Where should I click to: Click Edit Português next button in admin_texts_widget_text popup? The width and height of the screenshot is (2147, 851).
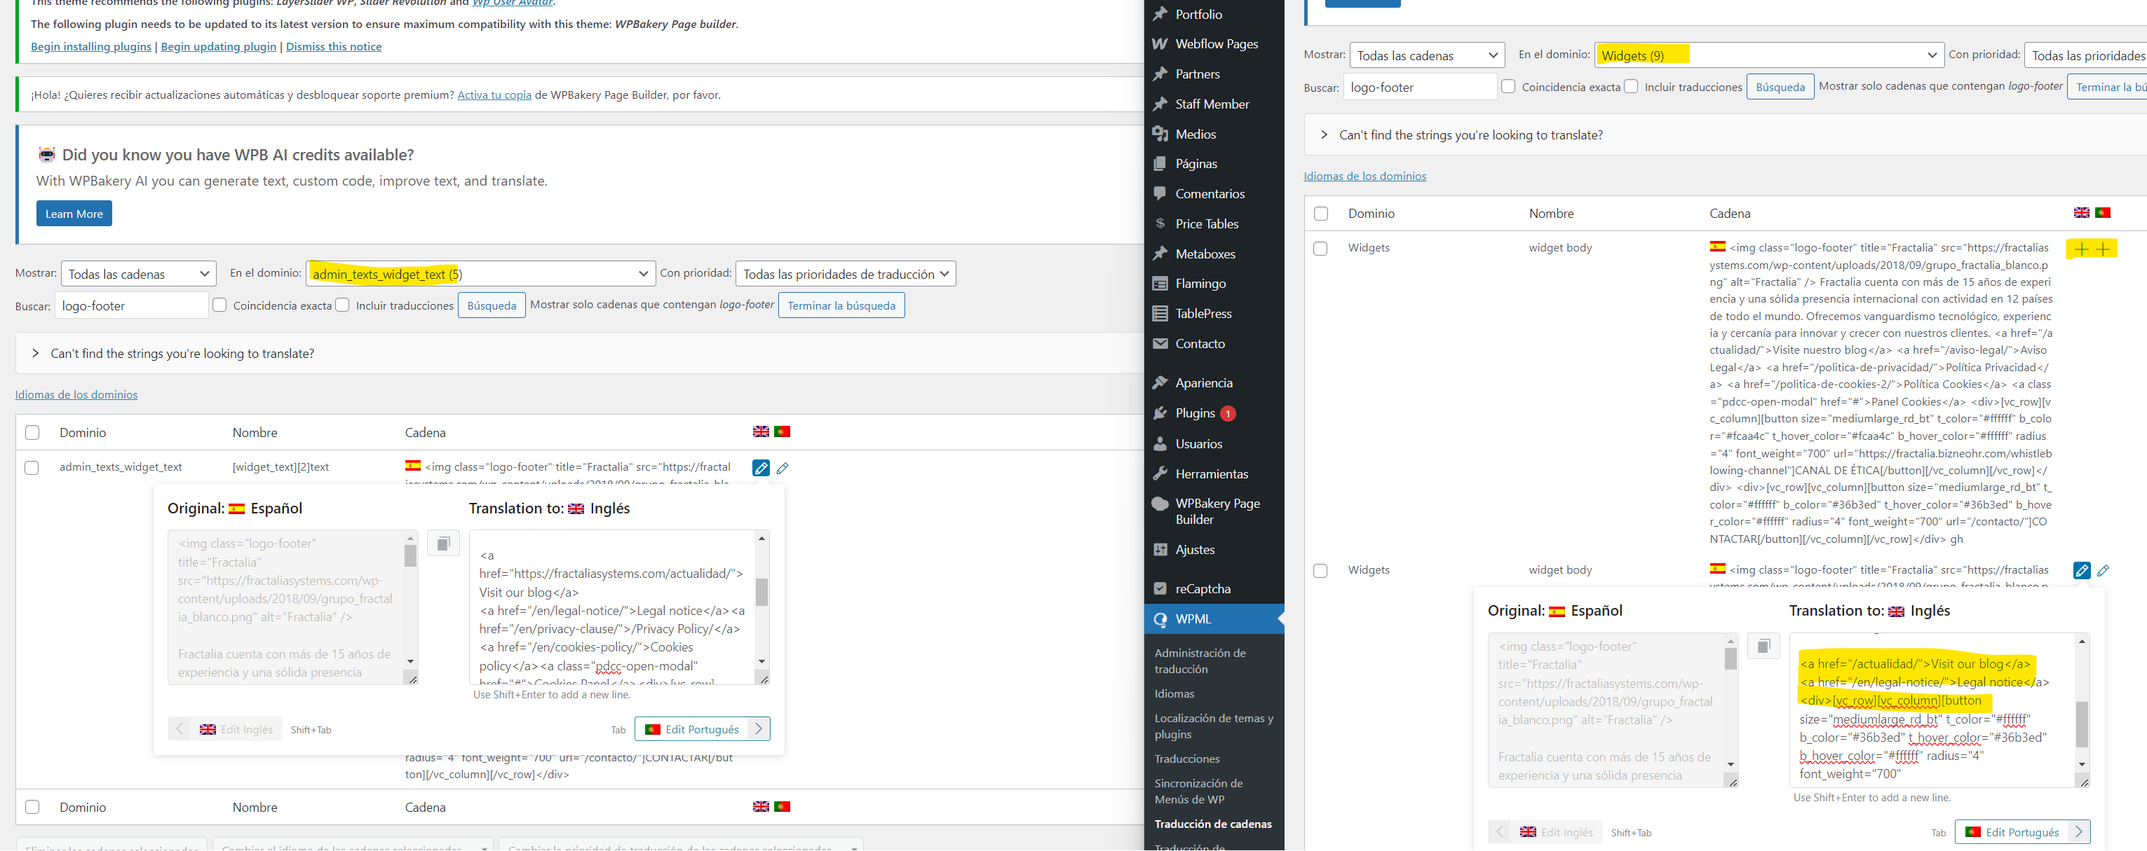point(702,729)
